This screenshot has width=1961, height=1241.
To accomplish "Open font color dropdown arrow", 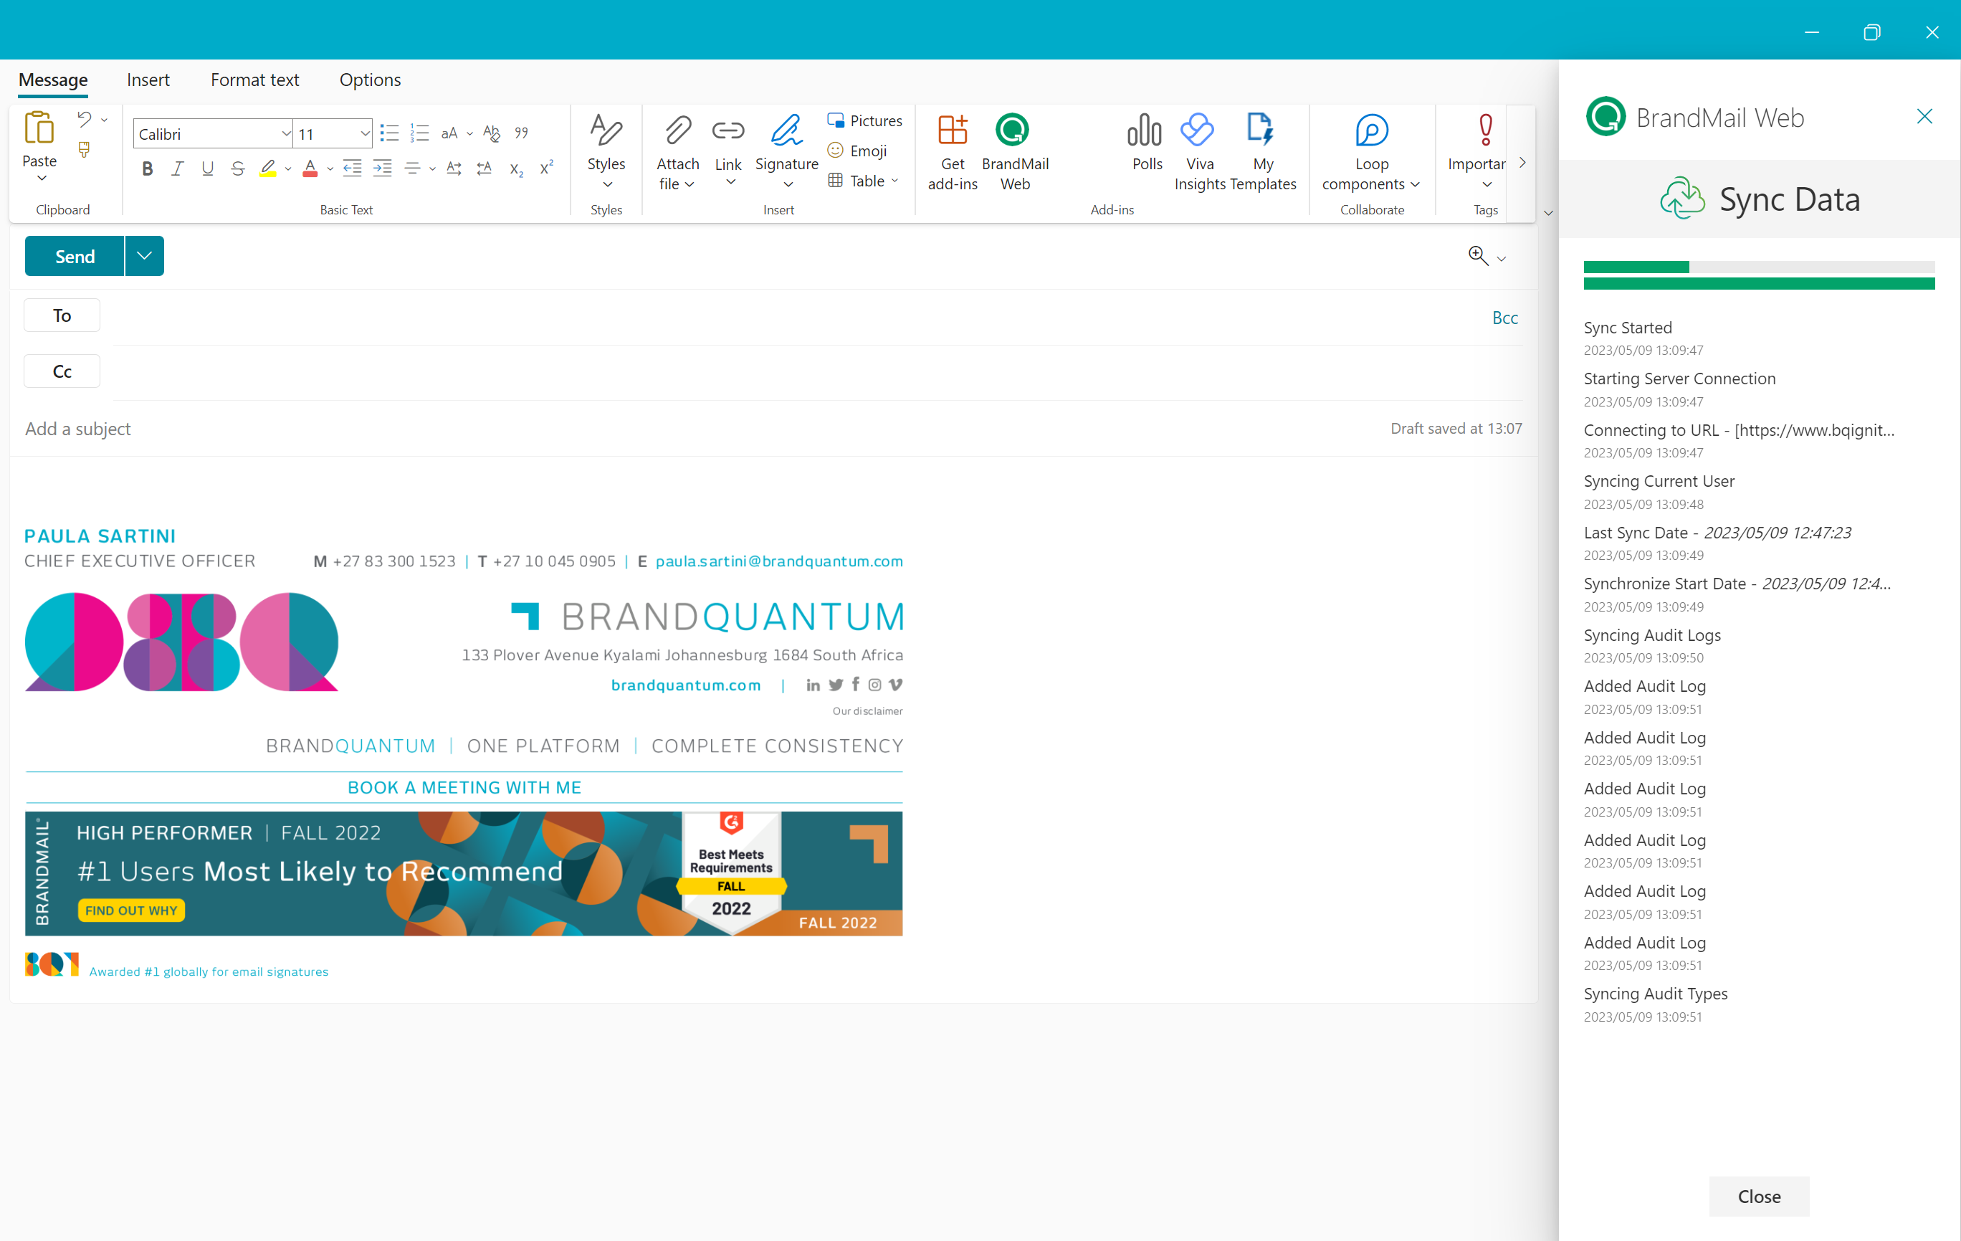I will [330, 169].
